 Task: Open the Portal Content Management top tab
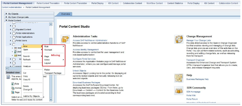coord(18,3)
